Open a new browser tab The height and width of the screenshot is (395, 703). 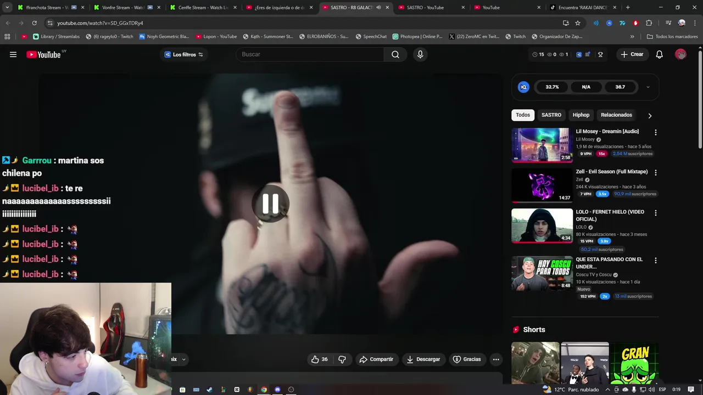click(628, 8)
